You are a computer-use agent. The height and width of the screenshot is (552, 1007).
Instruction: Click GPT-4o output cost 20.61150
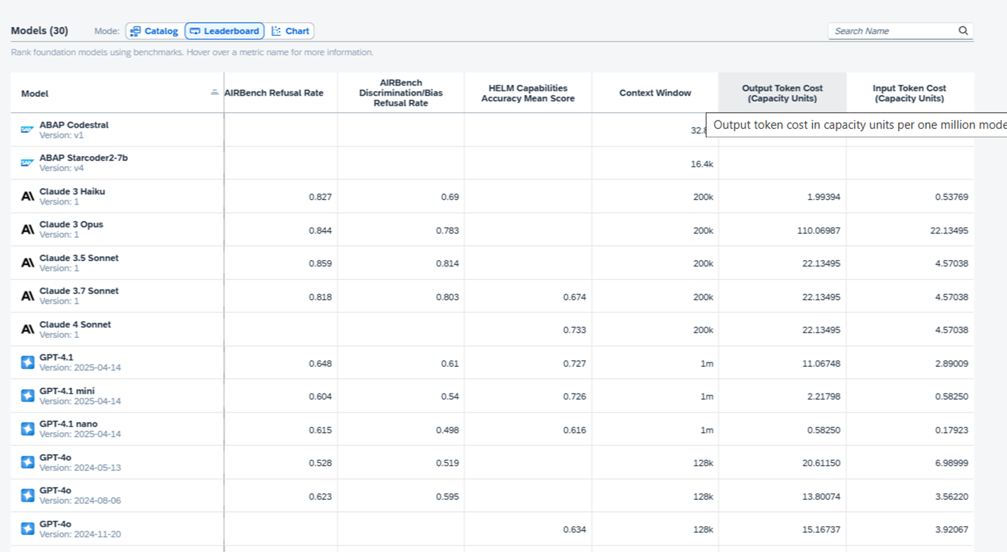pyautogui.click(x=821, y=463)
